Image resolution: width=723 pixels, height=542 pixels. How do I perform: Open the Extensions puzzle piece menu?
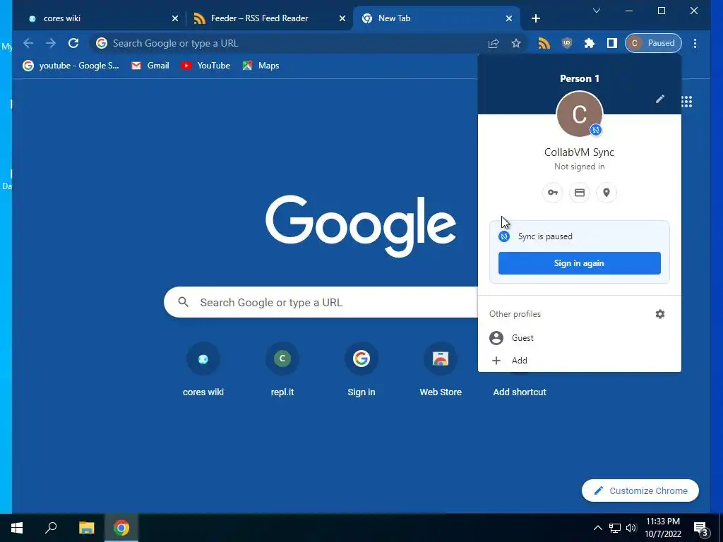590,43
